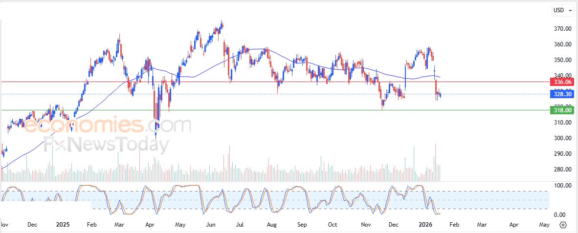Open the USD currency dropdown
Viewport: 578px width, 233px height.
[562, 10]
